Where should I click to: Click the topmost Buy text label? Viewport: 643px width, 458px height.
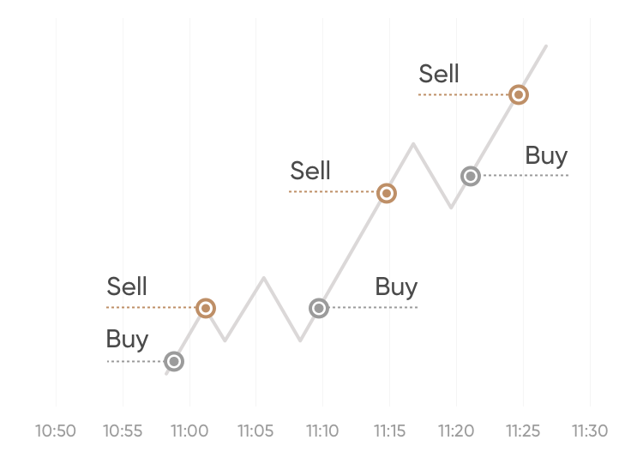(x=546, y=156)
